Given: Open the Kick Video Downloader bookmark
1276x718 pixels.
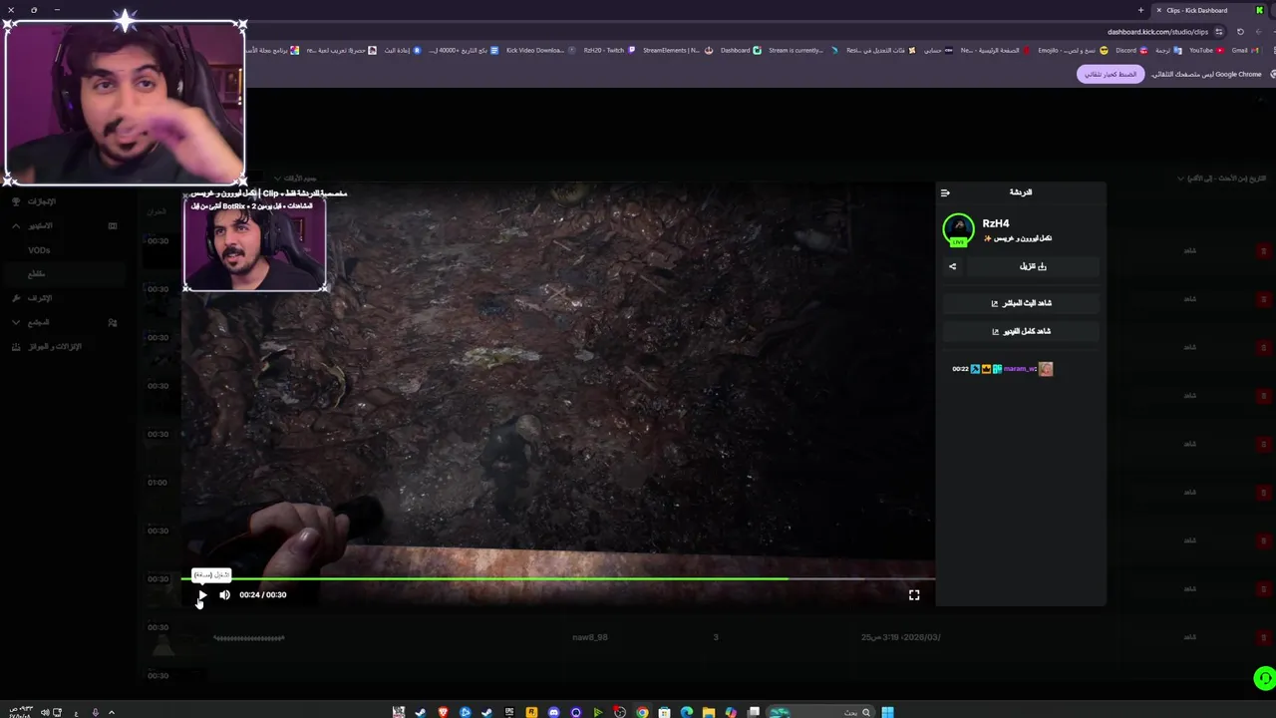Looking at the screenshot, I should pyautogui.click(x=540, y=51).
